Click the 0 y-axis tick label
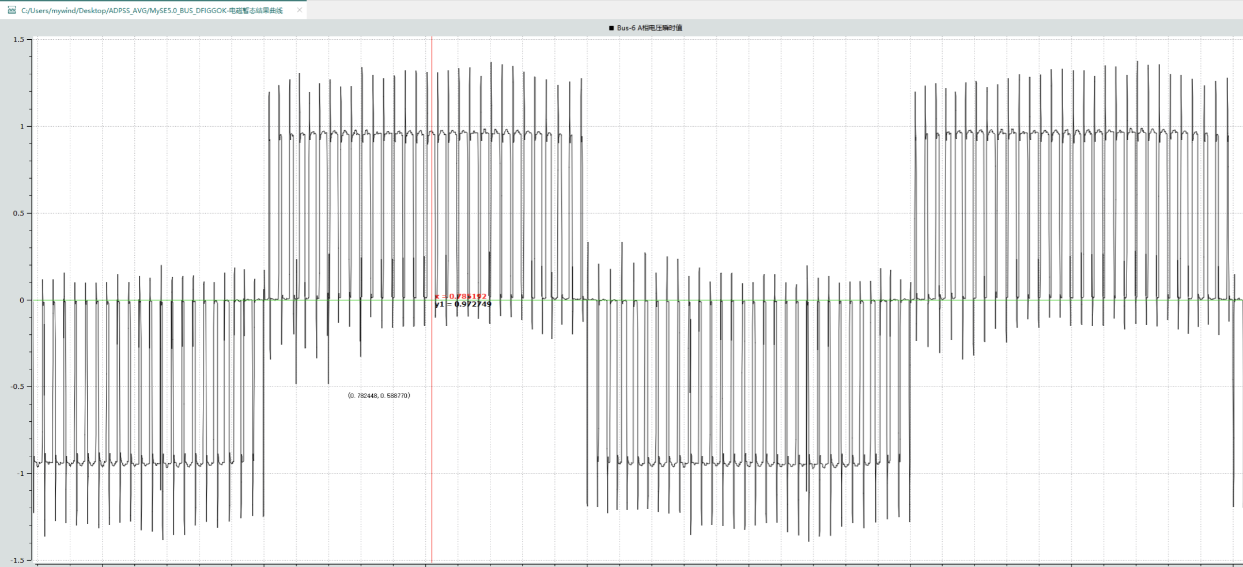Screen dimensions: 1243x567 22,300
